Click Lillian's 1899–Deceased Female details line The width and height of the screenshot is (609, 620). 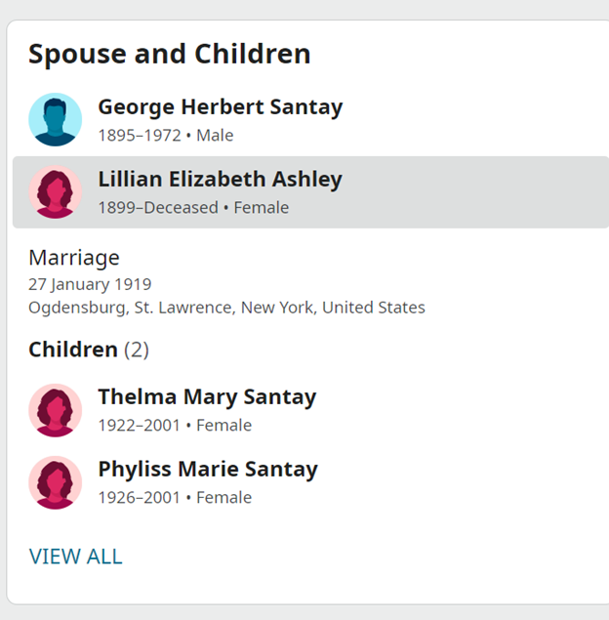pos(193,208)
